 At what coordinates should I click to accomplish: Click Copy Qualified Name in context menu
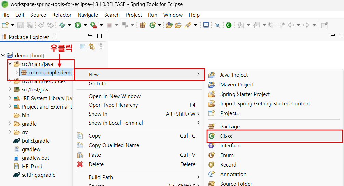pyautogui.click(x=114, y=145)
